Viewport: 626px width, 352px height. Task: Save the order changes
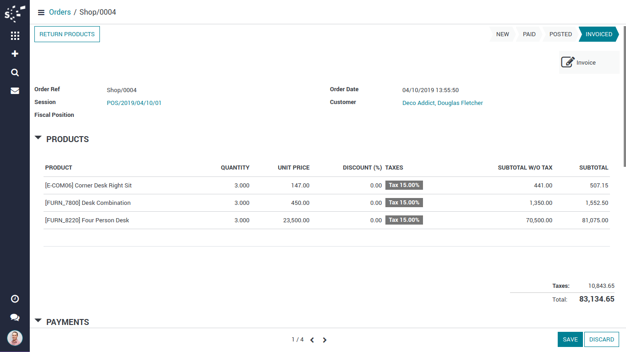click(570, 340)
